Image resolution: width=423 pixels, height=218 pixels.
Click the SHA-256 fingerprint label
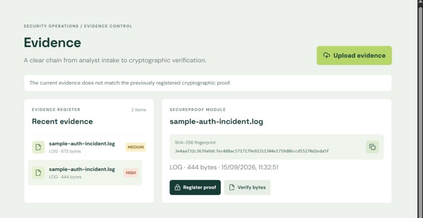(x=195, y=143)
